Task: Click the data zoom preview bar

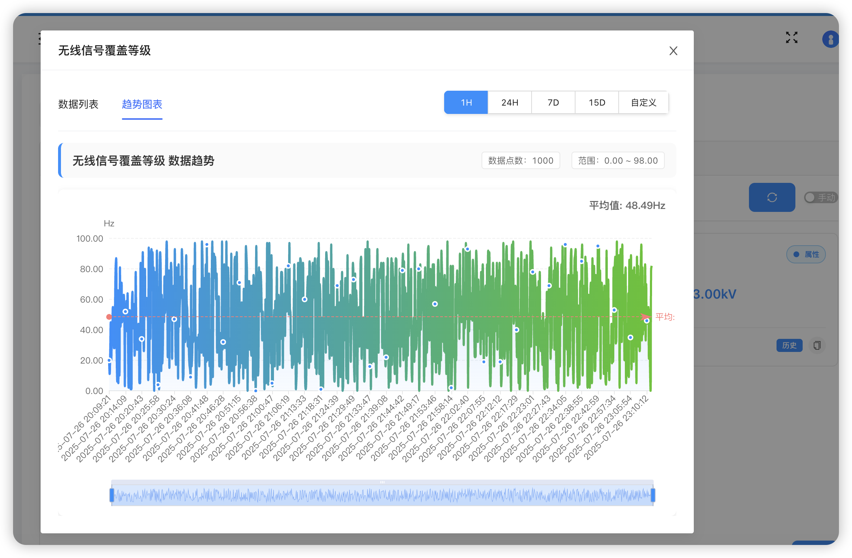Action: click(x=382, y=495)
